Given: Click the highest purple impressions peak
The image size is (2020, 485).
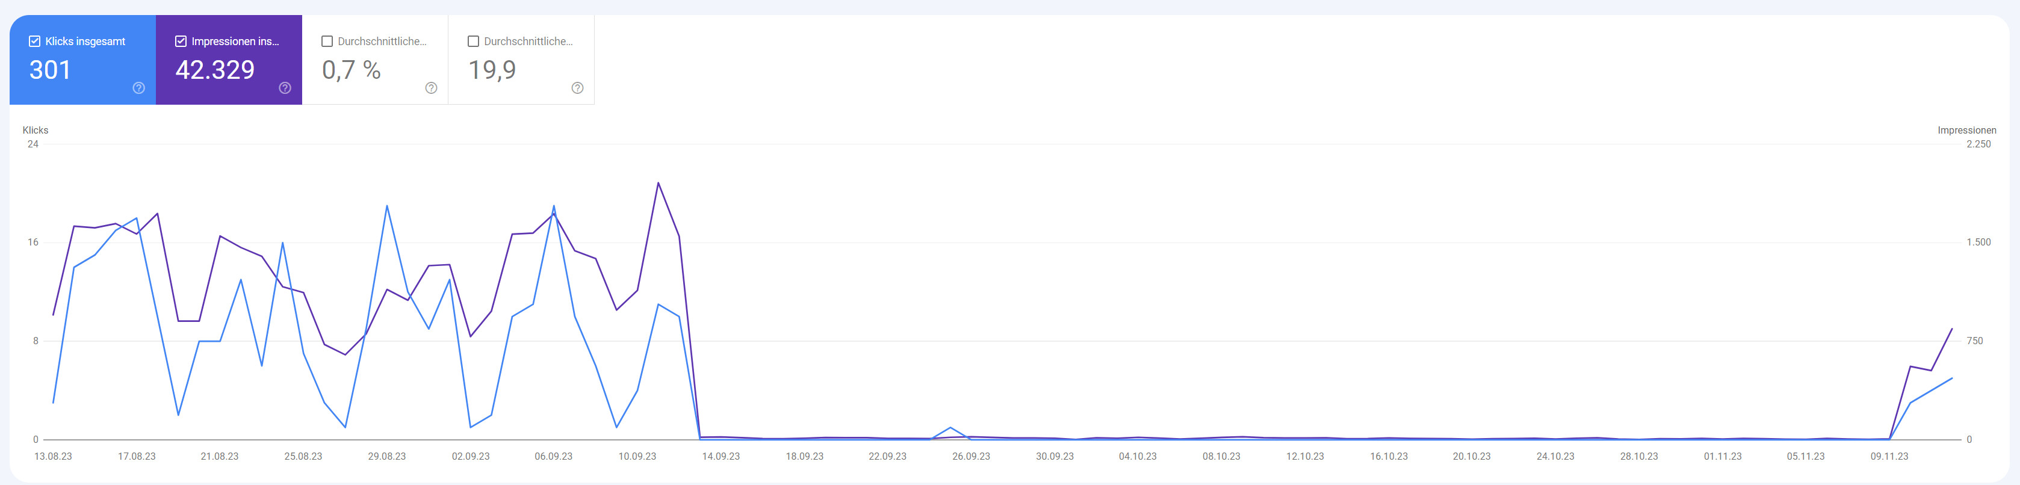Looking at the screenshot, I should click(x=658, y=184).
